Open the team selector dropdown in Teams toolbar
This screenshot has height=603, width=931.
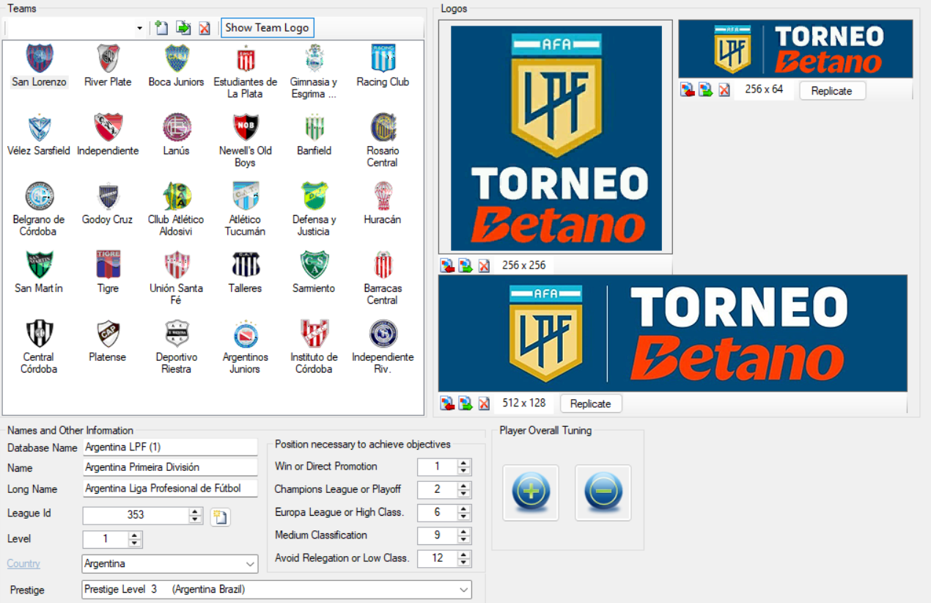pos(139,28)
